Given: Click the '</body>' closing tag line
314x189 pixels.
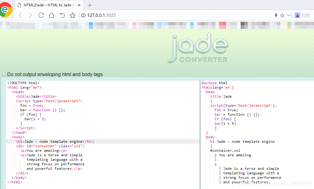Looking at the screenshot, I should (19, 177).
